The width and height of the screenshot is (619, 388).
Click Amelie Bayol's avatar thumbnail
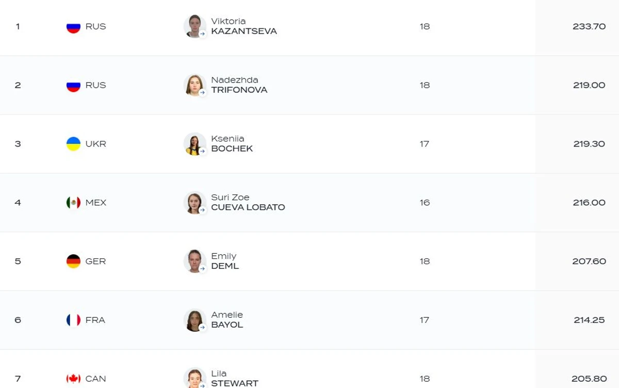(194, 320)
